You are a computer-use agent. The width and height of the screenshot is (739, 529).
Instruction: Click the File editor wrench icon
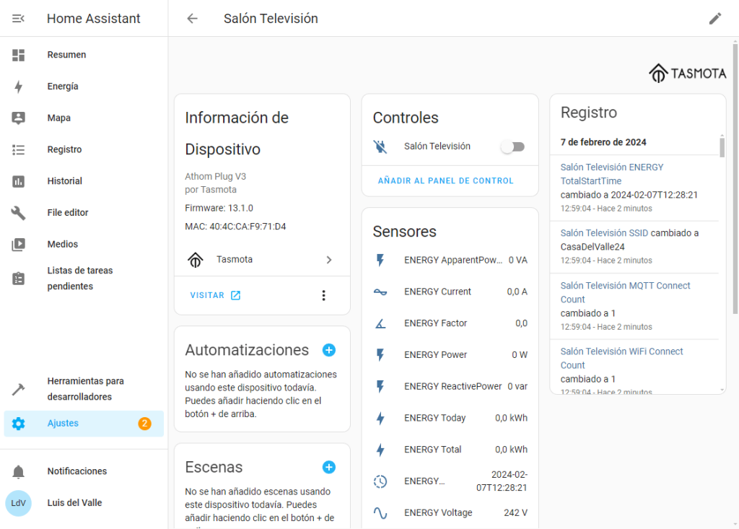(x=19, y=213)
